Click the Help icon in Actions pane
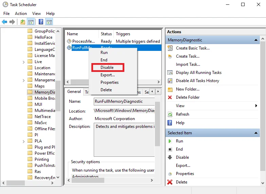Viewport: 266px width, 194px height. [170, 123]
